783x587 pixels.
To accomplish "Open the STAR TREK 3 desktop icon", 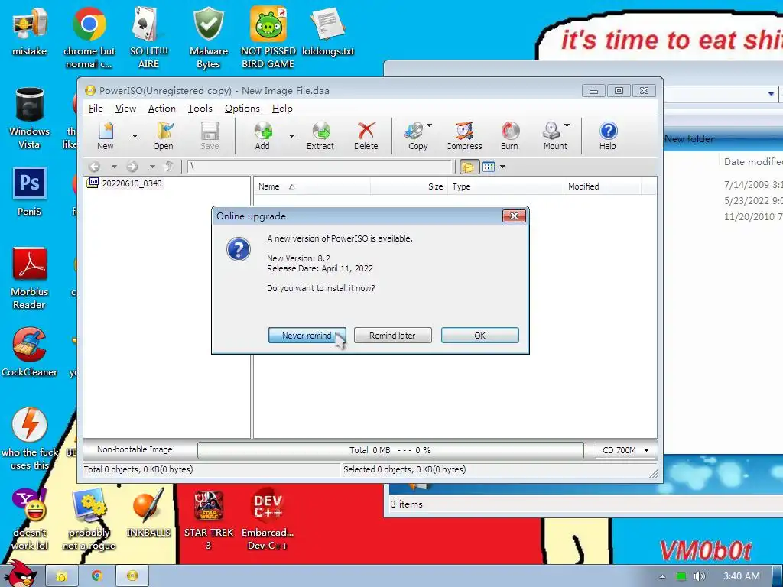I will pyautogui.click(x=209, y=519).
